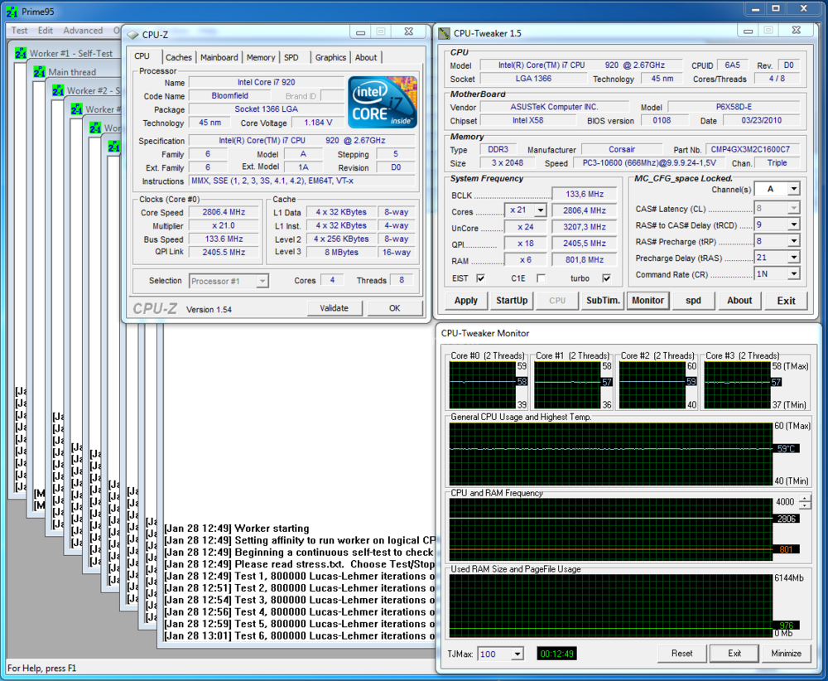Click the CPU-Z title bar icon

[132, 35]
